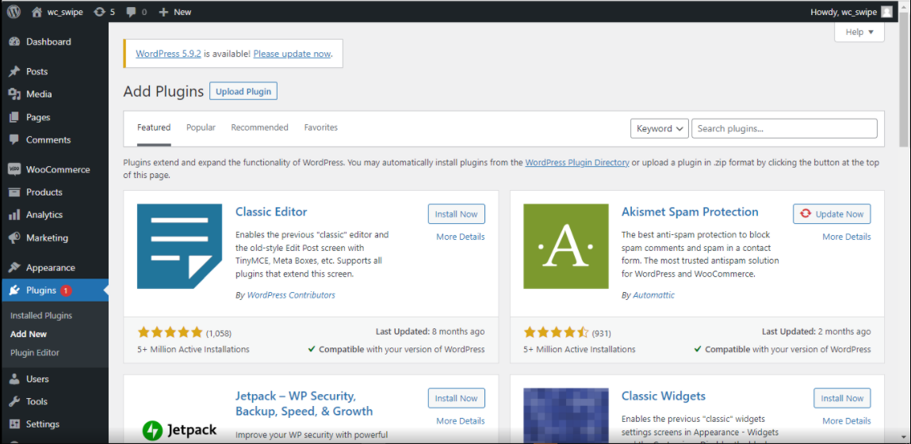
Task: Click the user avatar next to Howdy
Action: (886, 12)
